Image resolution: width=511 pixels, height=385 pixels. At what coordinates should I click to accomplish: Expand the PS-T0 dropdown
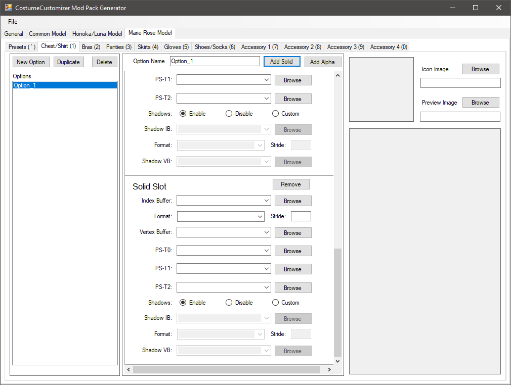[x=266, y=250]
